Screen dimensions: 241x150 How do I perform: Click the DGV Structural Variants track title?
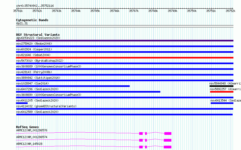point(38,35)
